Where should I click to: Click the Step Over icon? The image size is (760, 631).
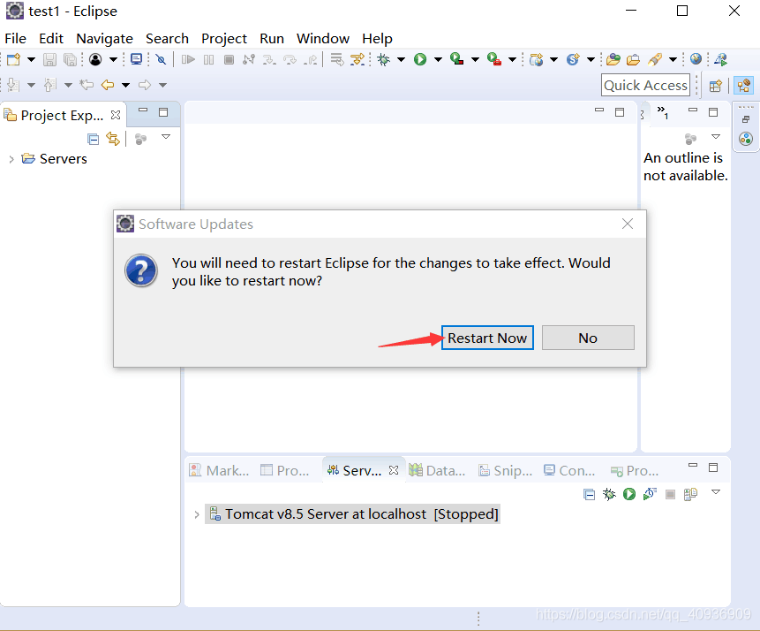click(x=290, y=60)
